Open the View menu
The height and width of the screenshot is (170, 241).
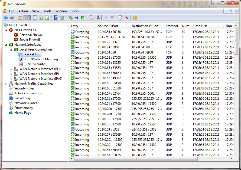pos(35,11)
